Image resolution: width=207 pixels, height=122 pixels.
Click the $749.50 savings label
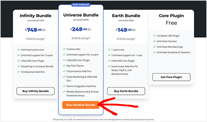click(35, 39)
